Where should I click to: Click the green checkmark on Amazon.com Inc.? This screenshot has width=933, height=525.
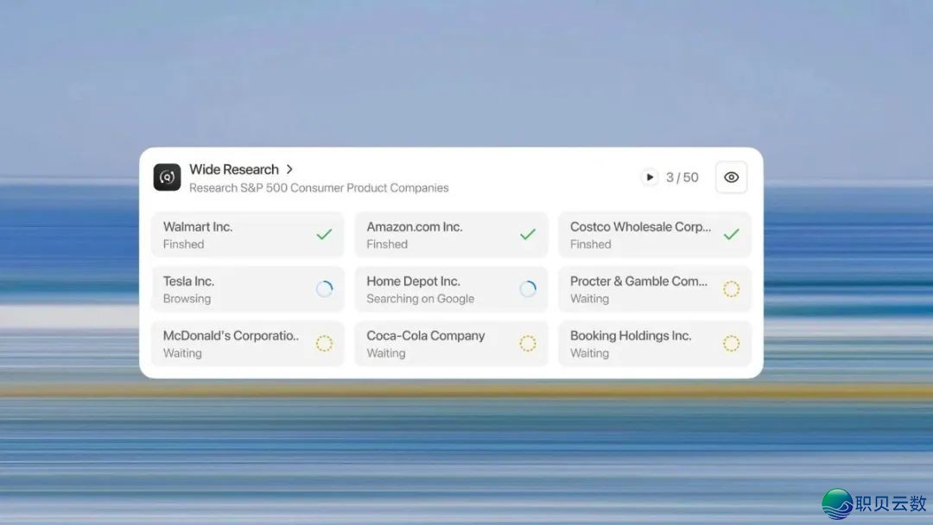pyautogui.click(x=528, y=234)
